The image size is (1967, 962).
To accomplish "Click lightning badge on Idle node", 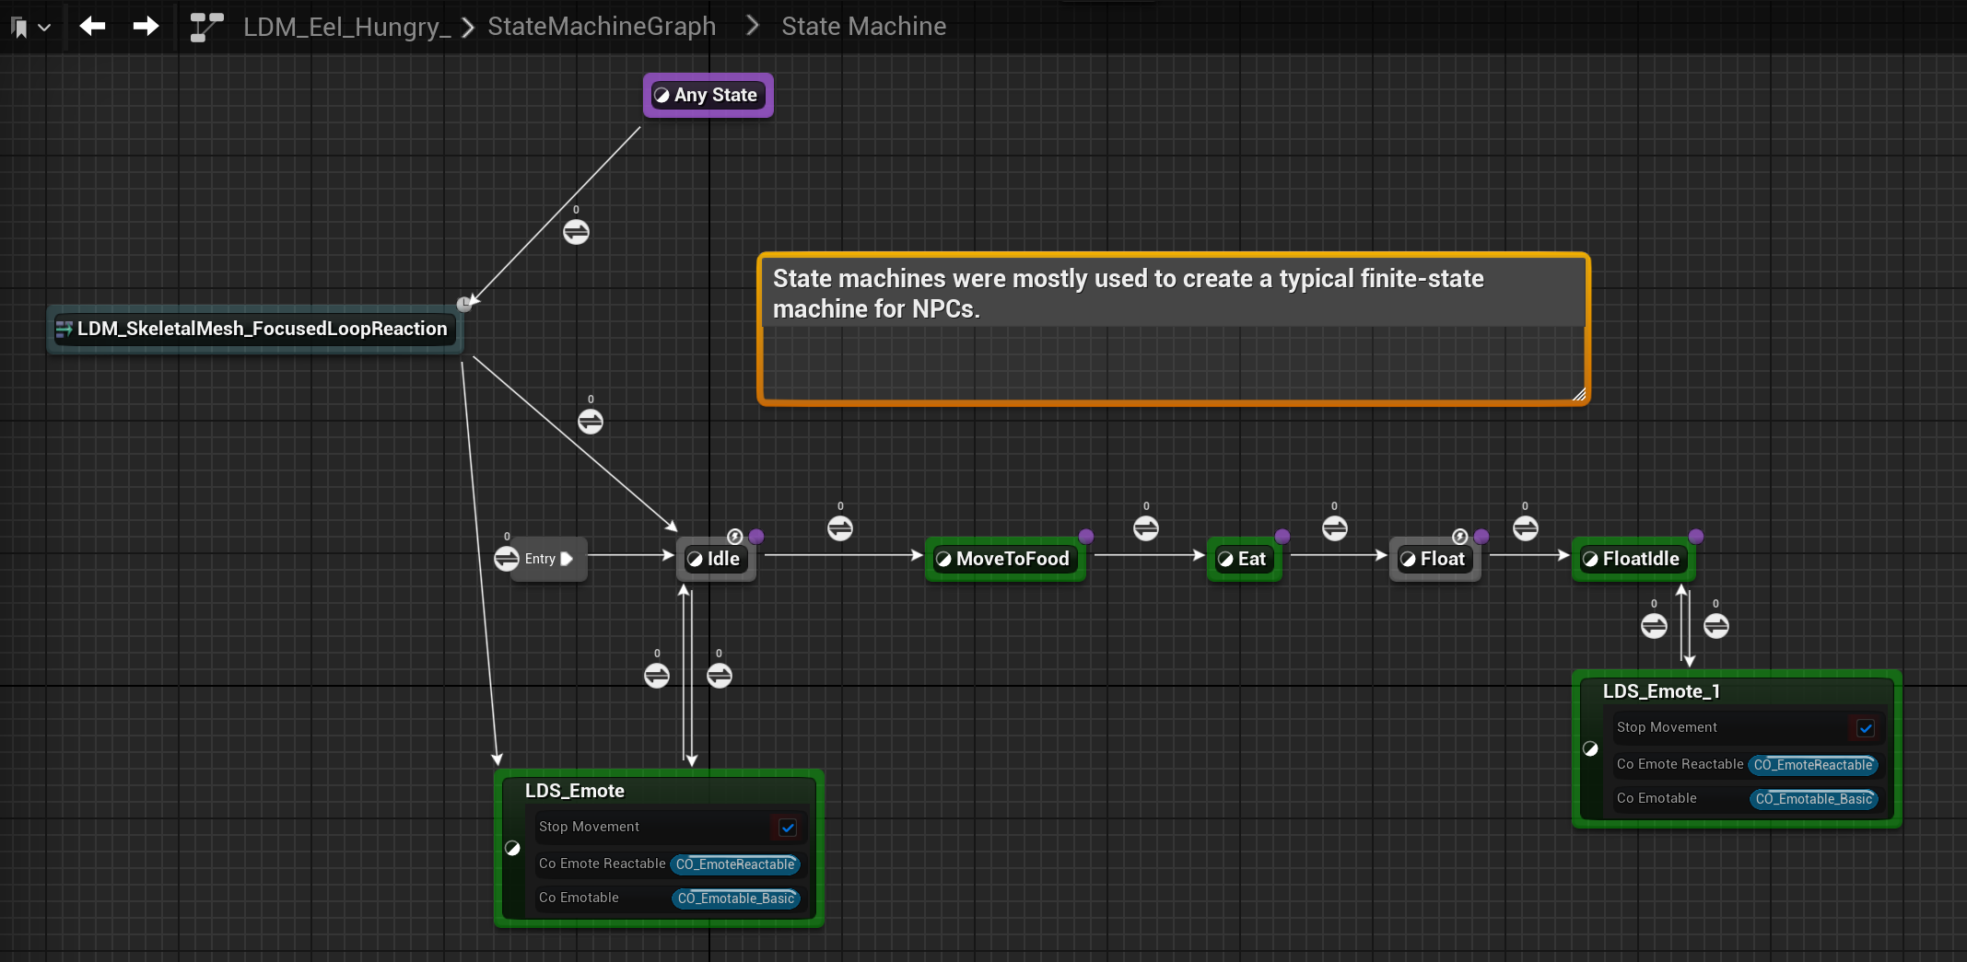I will (735, 537).
